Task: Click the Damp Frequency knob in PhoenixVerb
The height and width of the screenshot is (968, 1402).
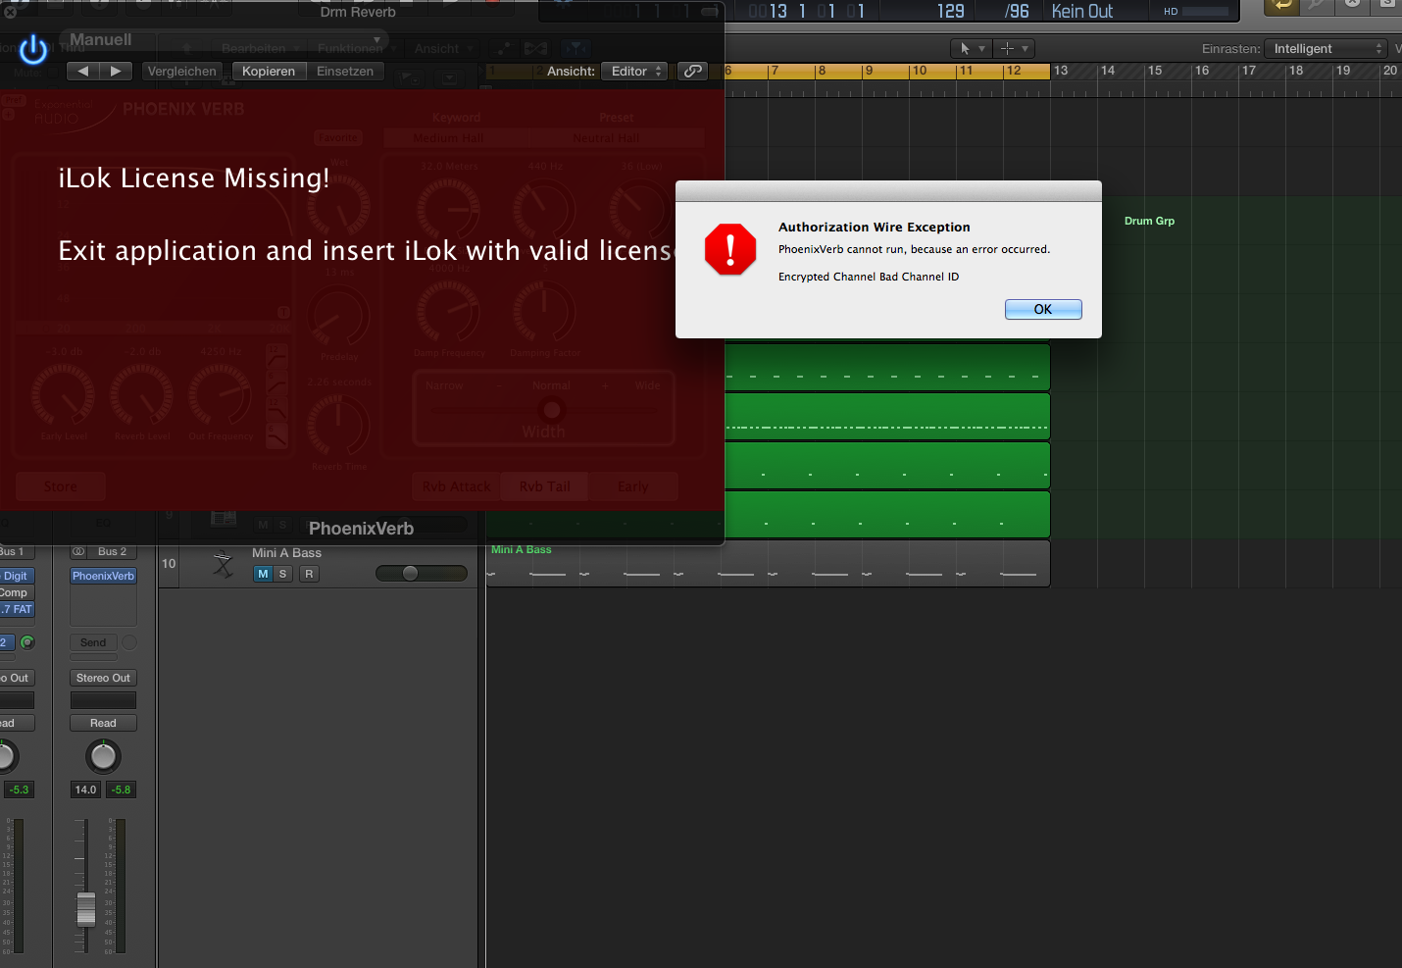Action: [448, 312]
